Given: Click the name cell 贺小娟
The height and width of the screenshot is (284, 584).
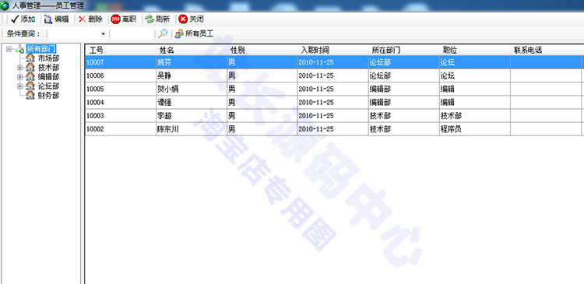Looking at the screenshot, I should click(x=192, y=89).
